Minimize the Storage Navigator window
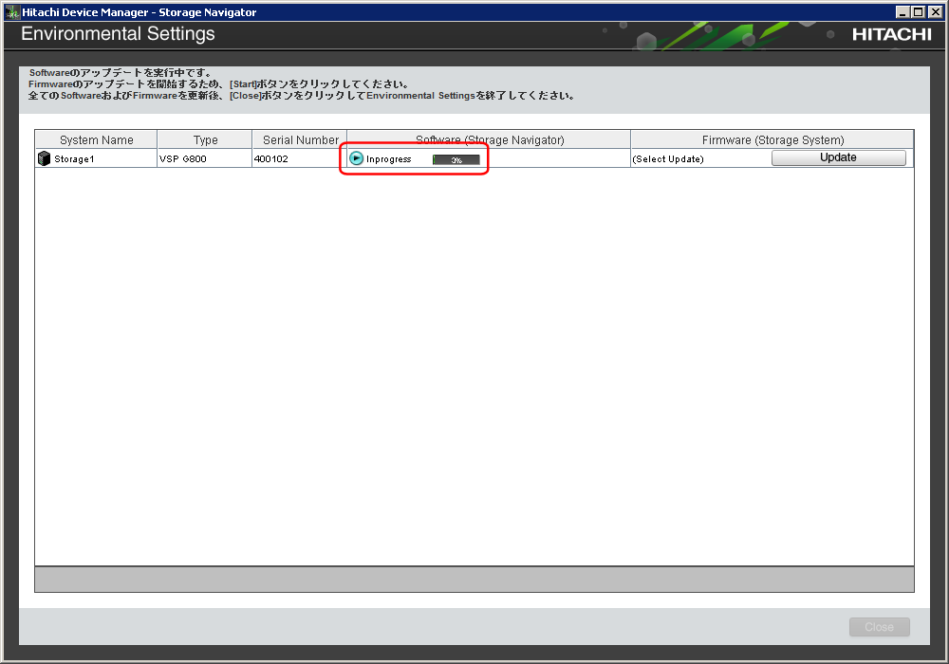 tap(902, 12)
